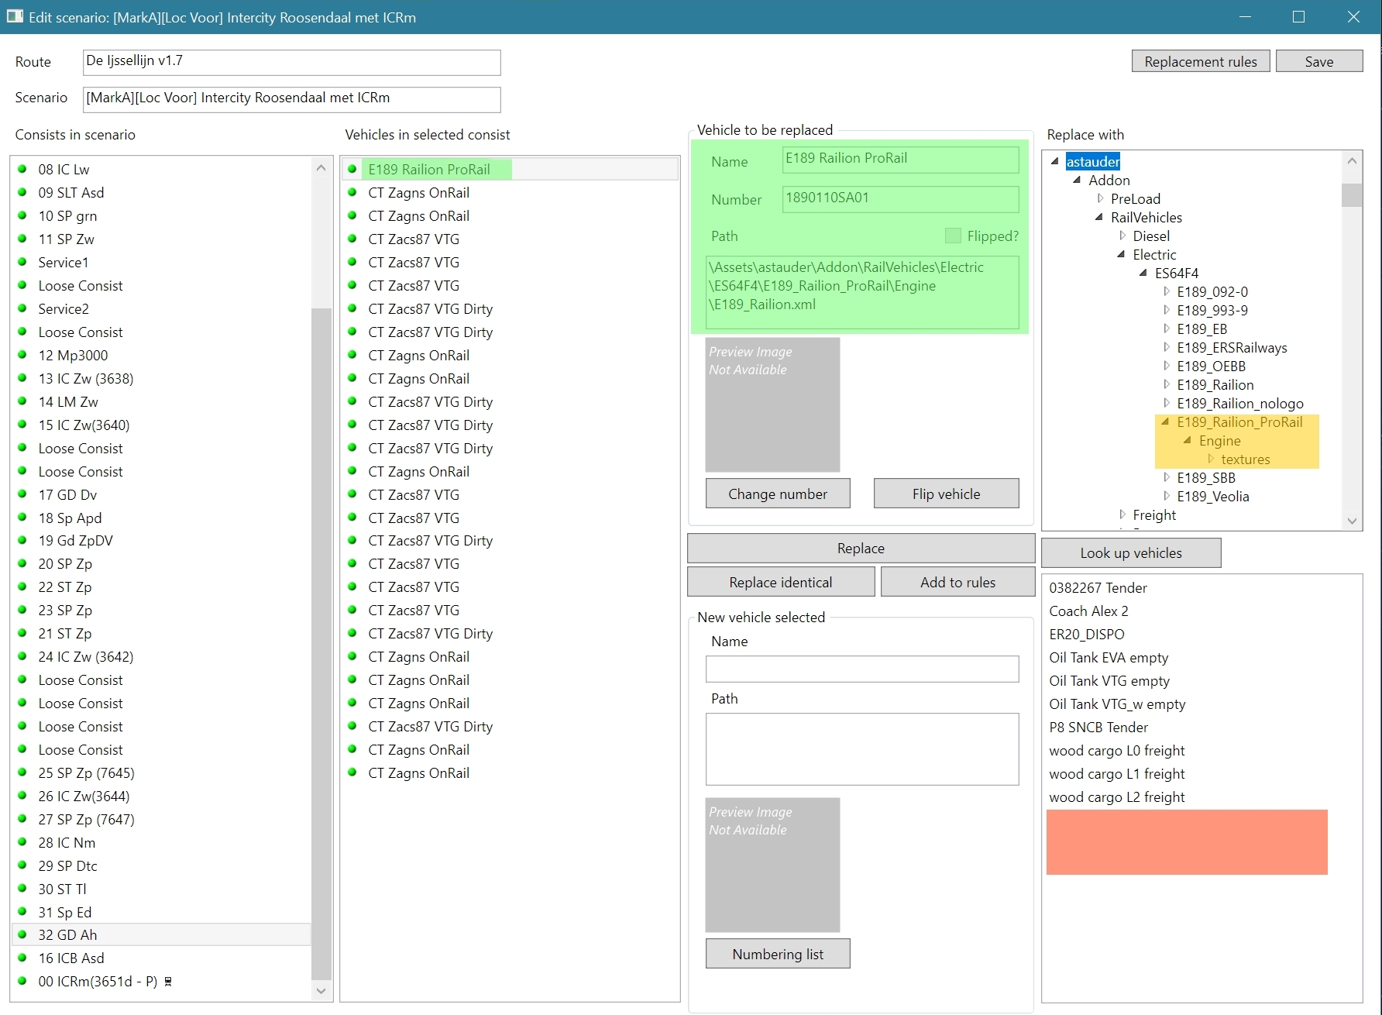Select Coach Alex 2 entry
Image resolution: width=1382 pixels, height=1015 pixels.
(x=1088, y=611)
